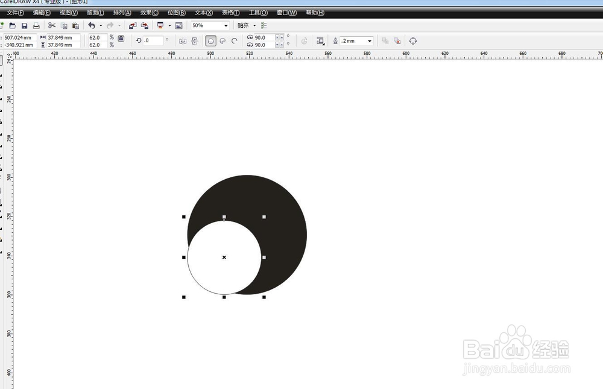Click the right-middle selection handle of white circle
Image resolution: width=603 pixels, height=389 pixels.
(x=264, y=257)
